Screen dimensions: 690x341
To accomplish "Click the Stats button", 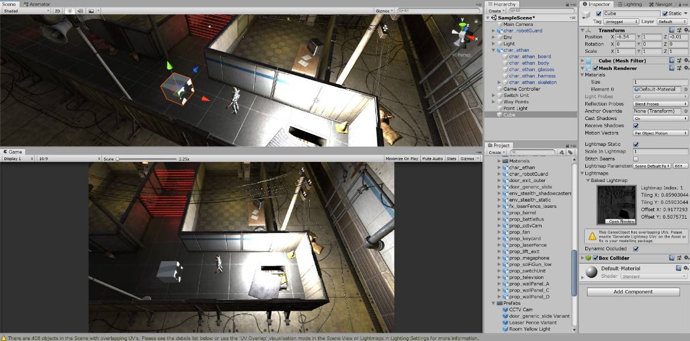I will [452, 158].
